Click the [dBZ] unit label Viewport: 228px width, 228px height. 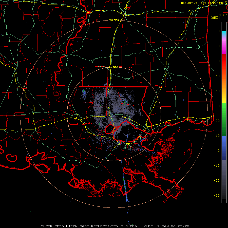215,18
